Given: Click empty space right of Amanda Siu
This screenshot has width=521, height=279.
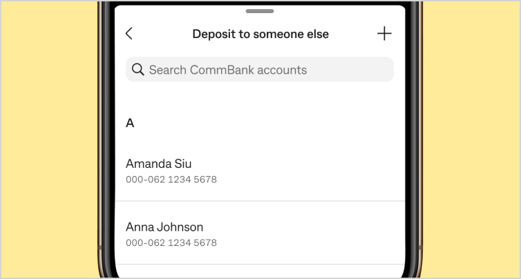Looking at the screenshot, I should tap(318, 171).
